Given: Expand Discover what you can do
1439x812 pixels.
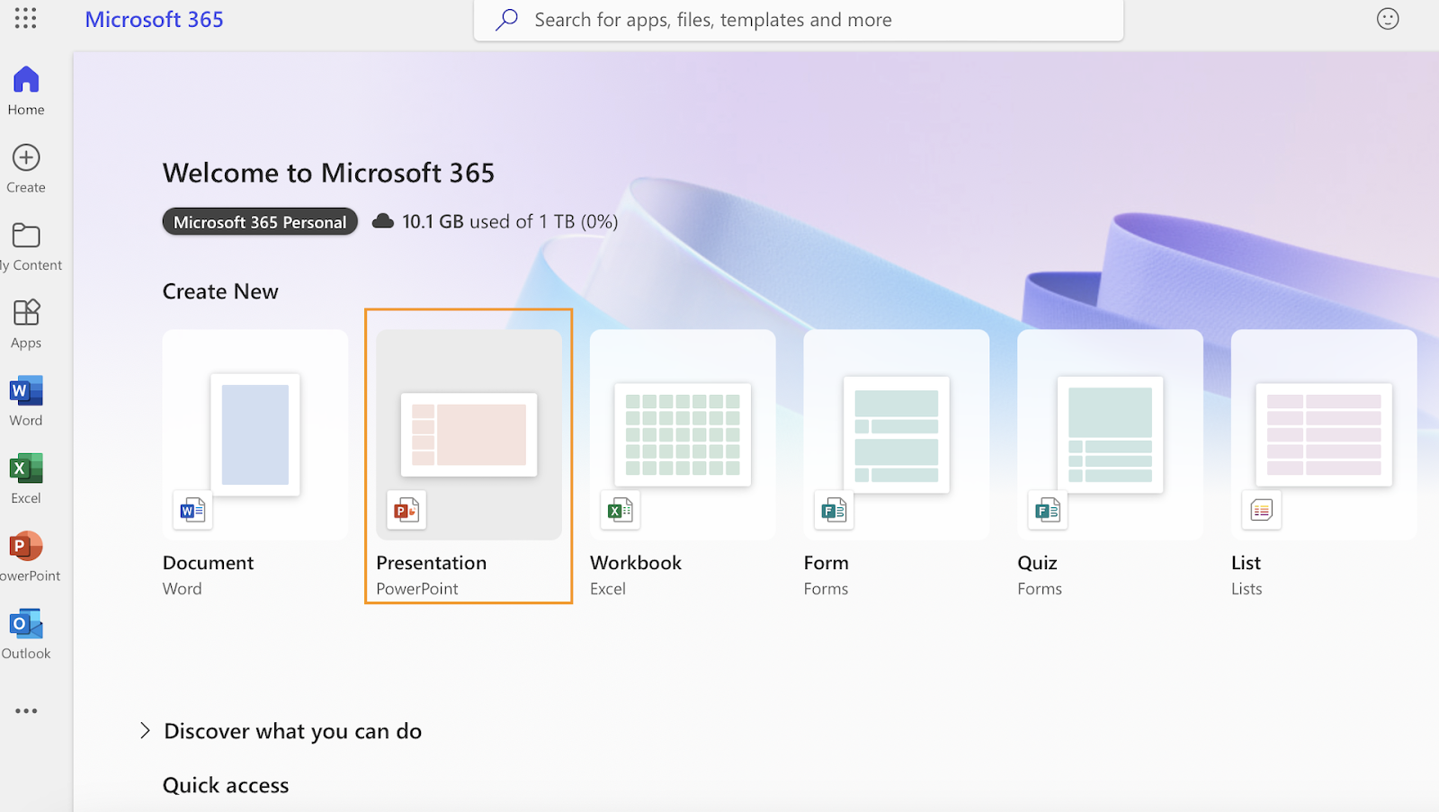Looking at the screenshot, I should pyautogui.click(x=281, y=731).
